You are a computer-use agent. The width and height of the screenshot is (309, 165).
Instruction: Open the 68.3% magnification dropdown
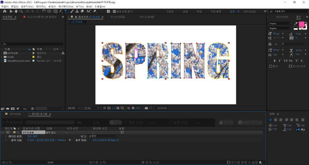[x=74, y=108]
